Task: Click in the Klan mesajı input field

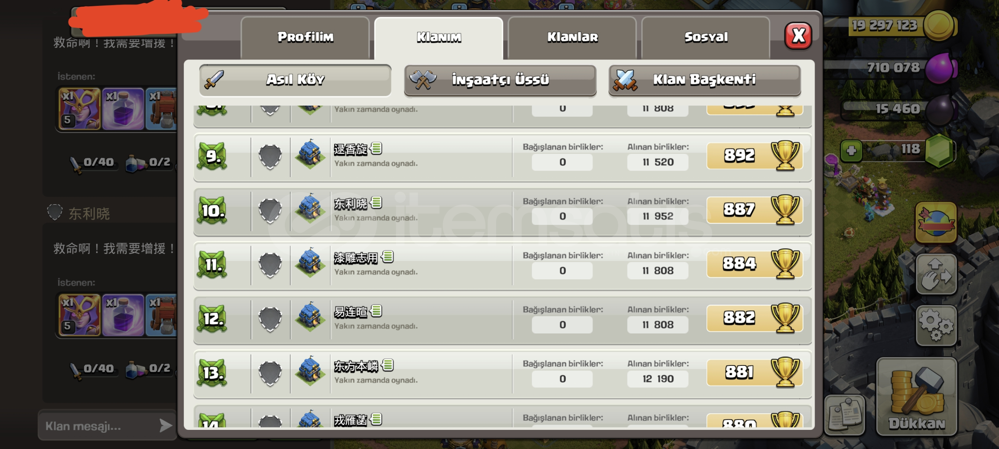Action: (99, 426)
